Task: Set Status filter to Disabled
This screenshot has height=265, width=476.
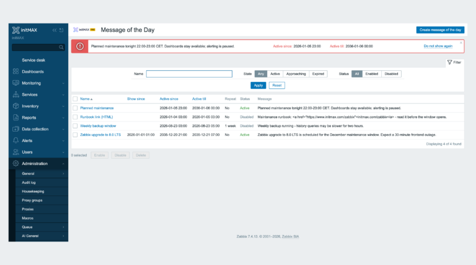Action: click(391, 74)
